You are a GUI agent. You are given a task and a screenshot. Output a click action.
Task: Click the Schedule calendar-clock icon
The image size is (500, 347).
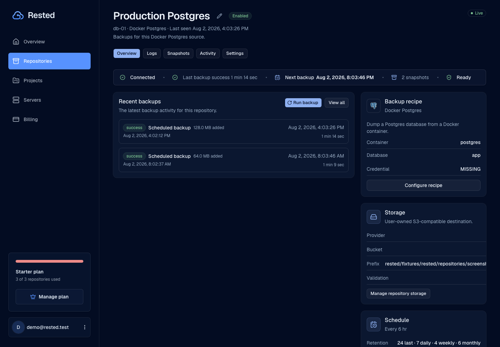[x=374, y=324]
